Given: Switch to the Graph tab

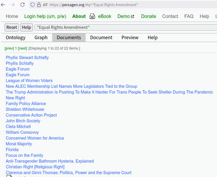Looking at the screenshot, I should point(41,38).
